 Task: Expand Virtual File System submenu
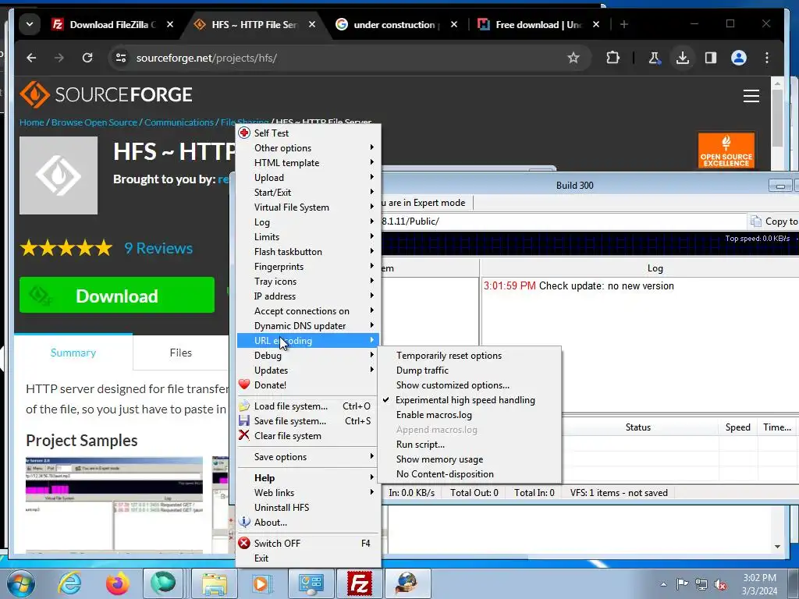coord(309,207)
